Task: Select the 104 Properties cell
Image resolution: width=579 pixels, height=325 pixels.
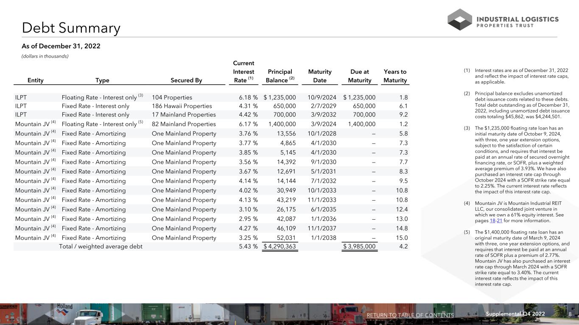Action: [172, 97]
